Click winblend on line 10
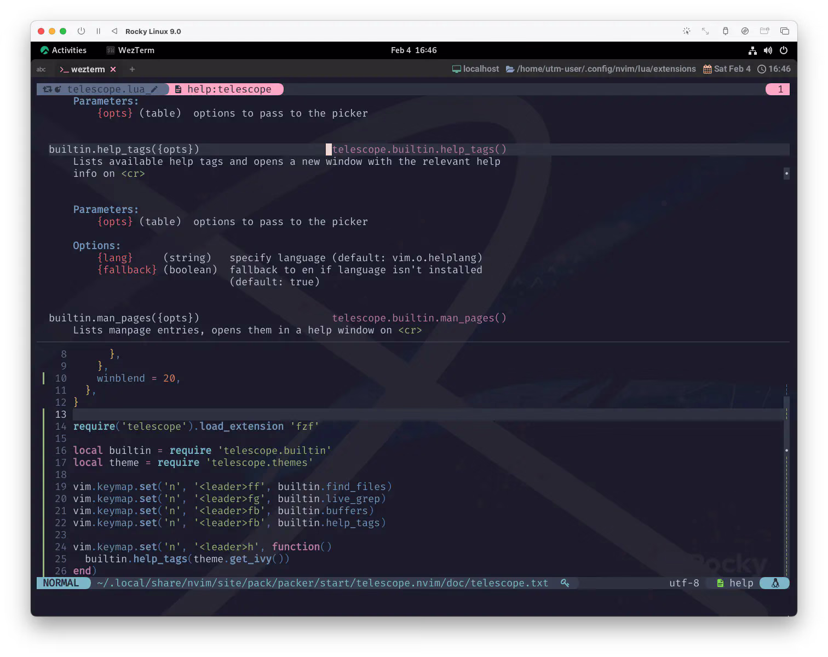 pos(121,378)
